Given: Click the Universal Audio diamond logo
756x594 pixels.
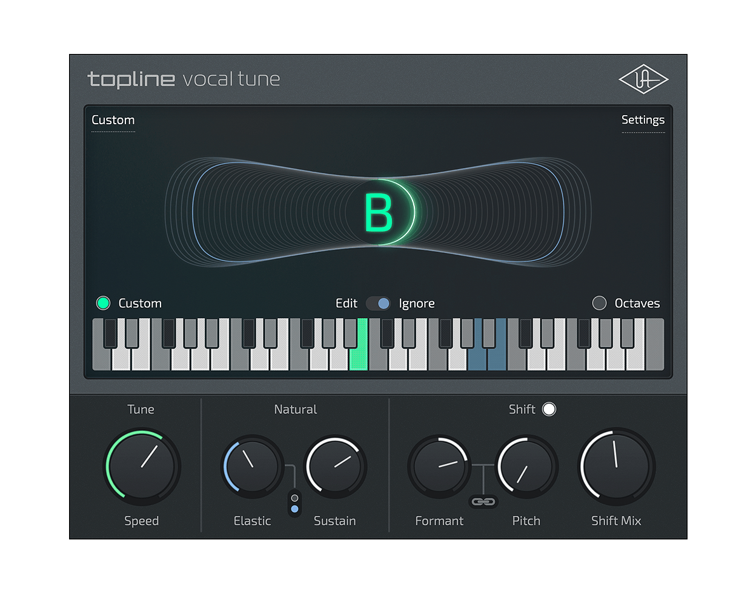Looking at the screenshot, I should click(643, 79).
